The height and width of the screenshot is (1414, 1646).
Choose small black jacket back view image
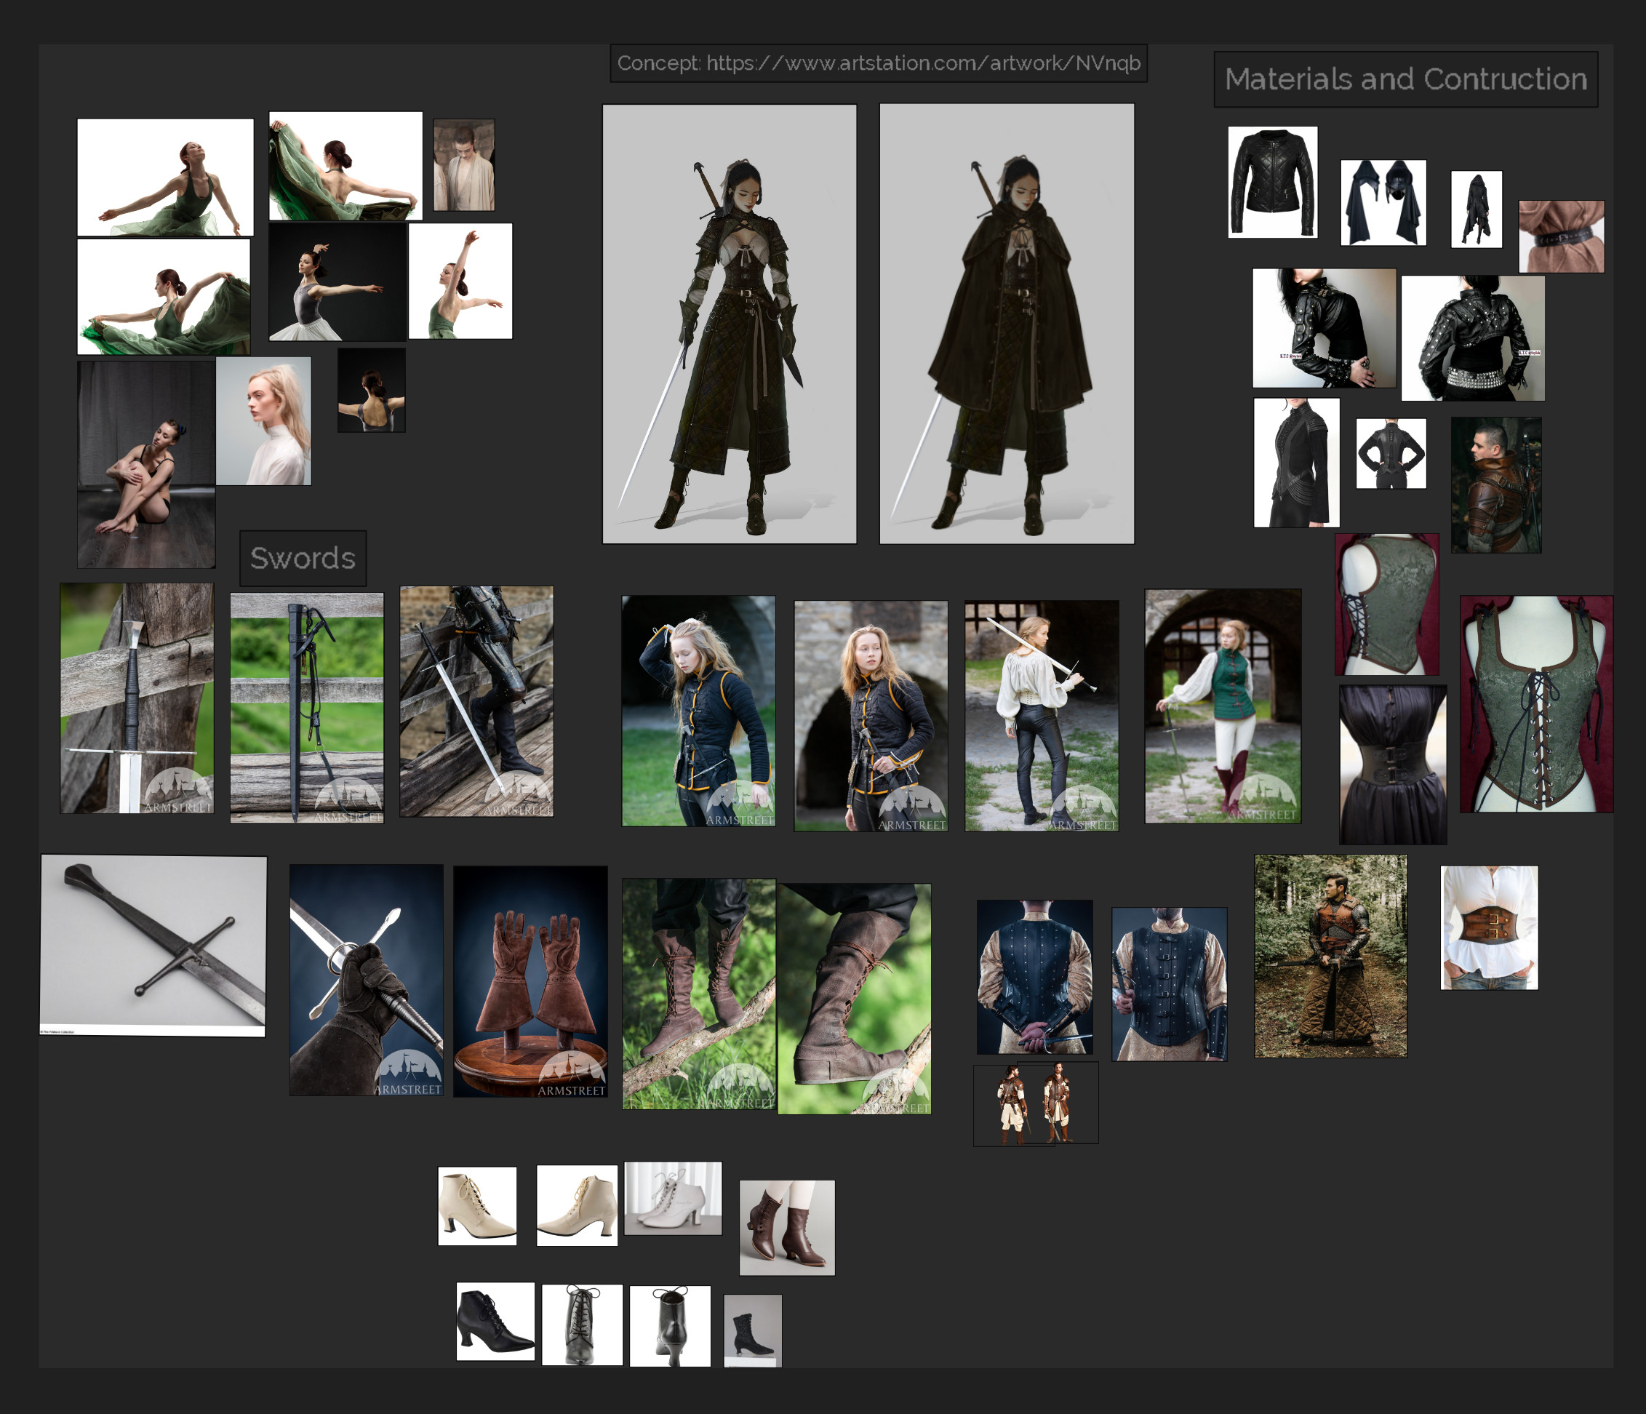point(1390,454)
